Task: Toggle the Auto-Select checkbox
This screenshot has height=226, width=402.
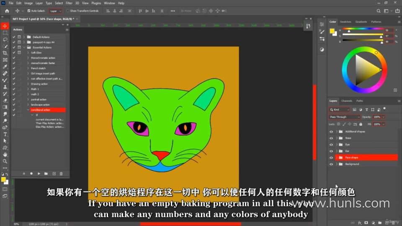Action: click(29, 11)
